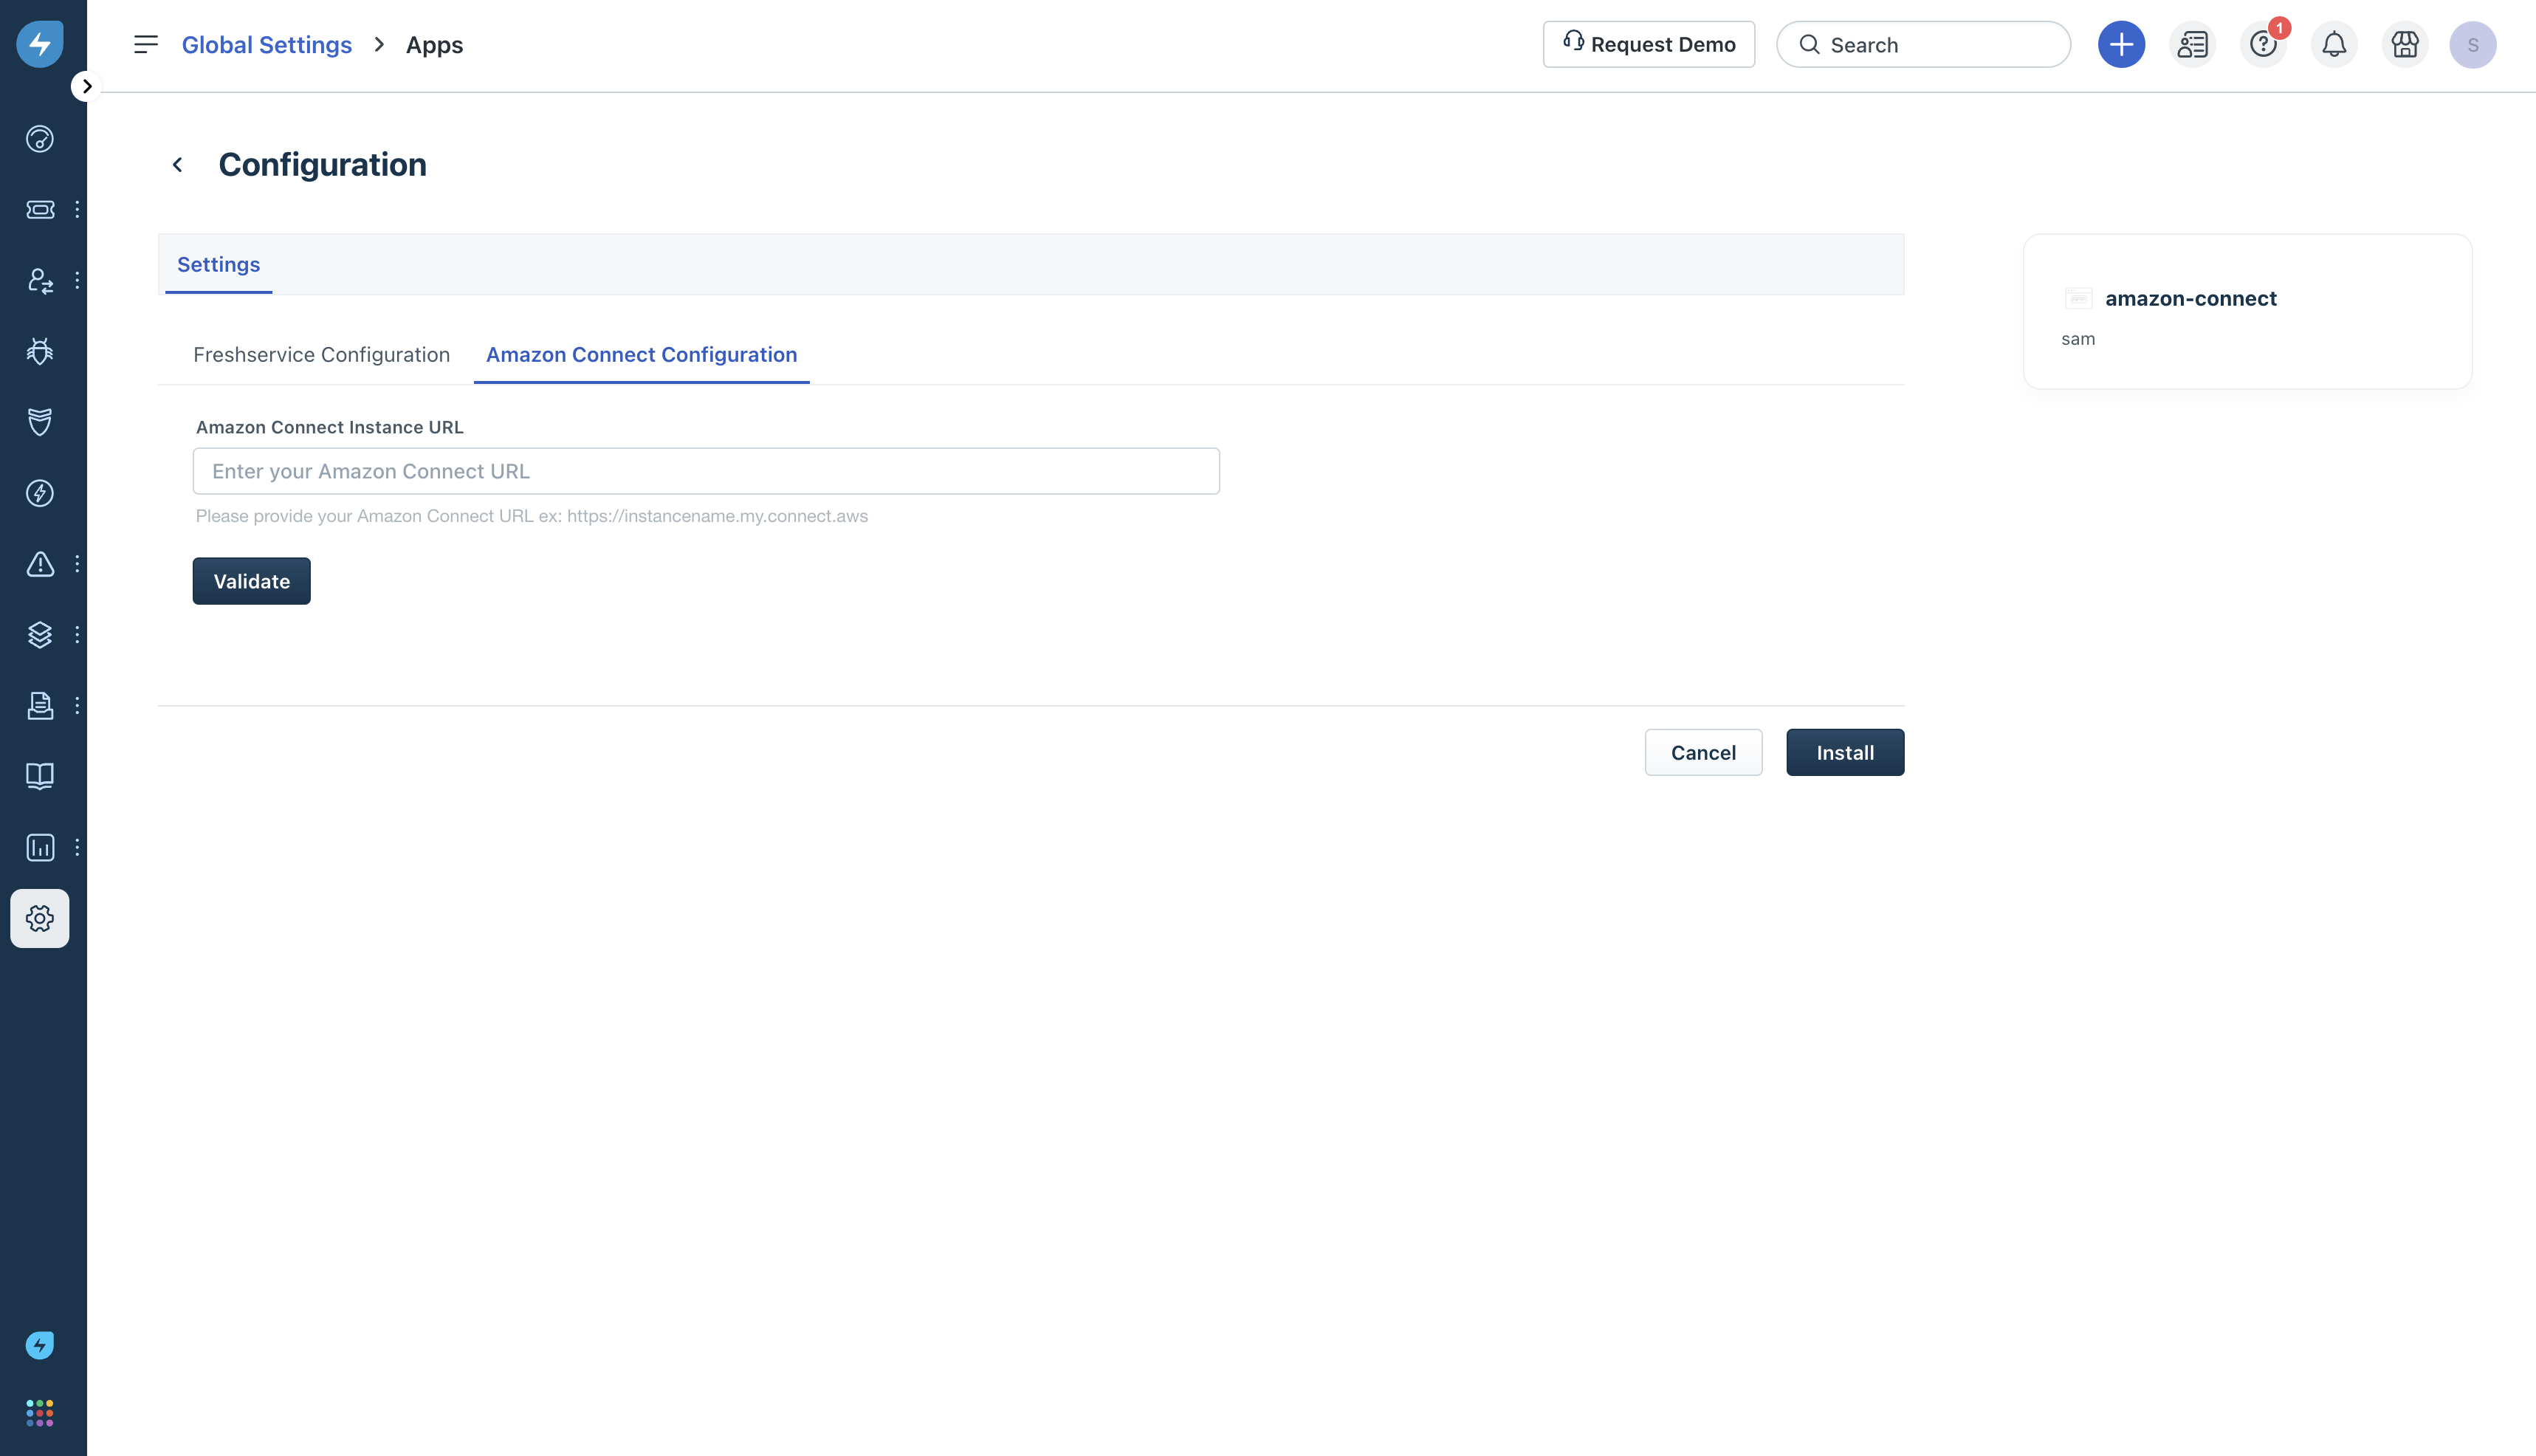Expand the Tickets submenu dots
Screen dimensions: 2536x1456
[x=77, y=209]
